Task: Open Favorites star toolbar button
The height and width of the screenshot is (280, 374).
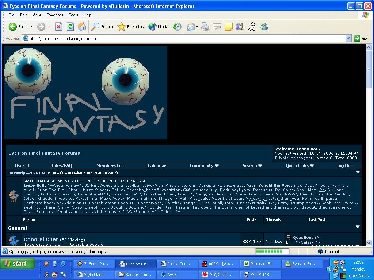Action: (130, 26)
